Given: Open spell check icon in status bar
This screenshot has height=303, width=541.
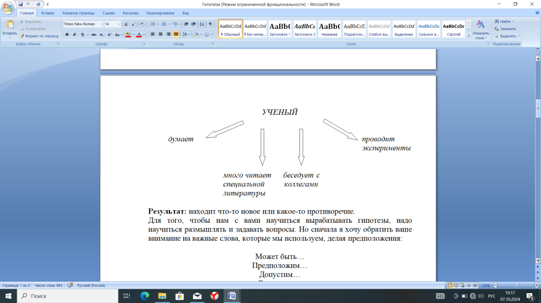Looking at the screenshot, I should click(70, 286).
